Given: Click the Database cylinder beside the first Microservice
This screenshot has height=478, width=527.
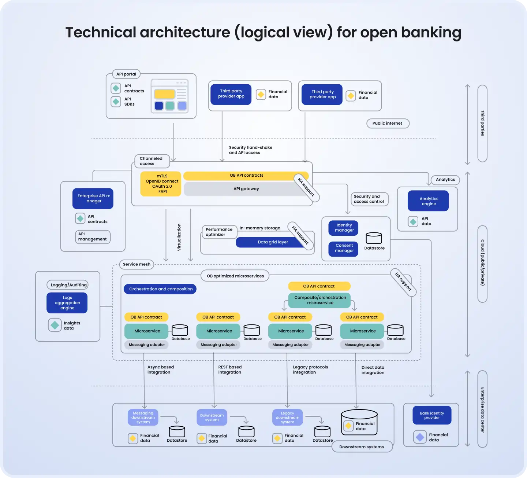Looking at the screenshot, I should pyautogui.click(x=180, y=330).
